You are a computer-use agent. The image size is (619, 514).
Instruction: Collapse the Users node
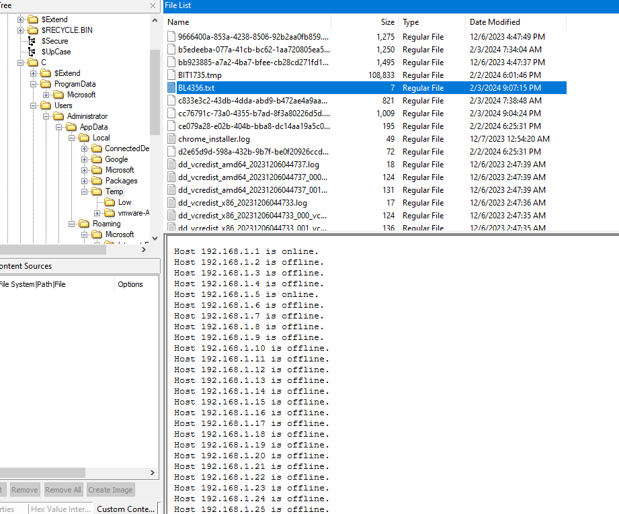(33, 105)
